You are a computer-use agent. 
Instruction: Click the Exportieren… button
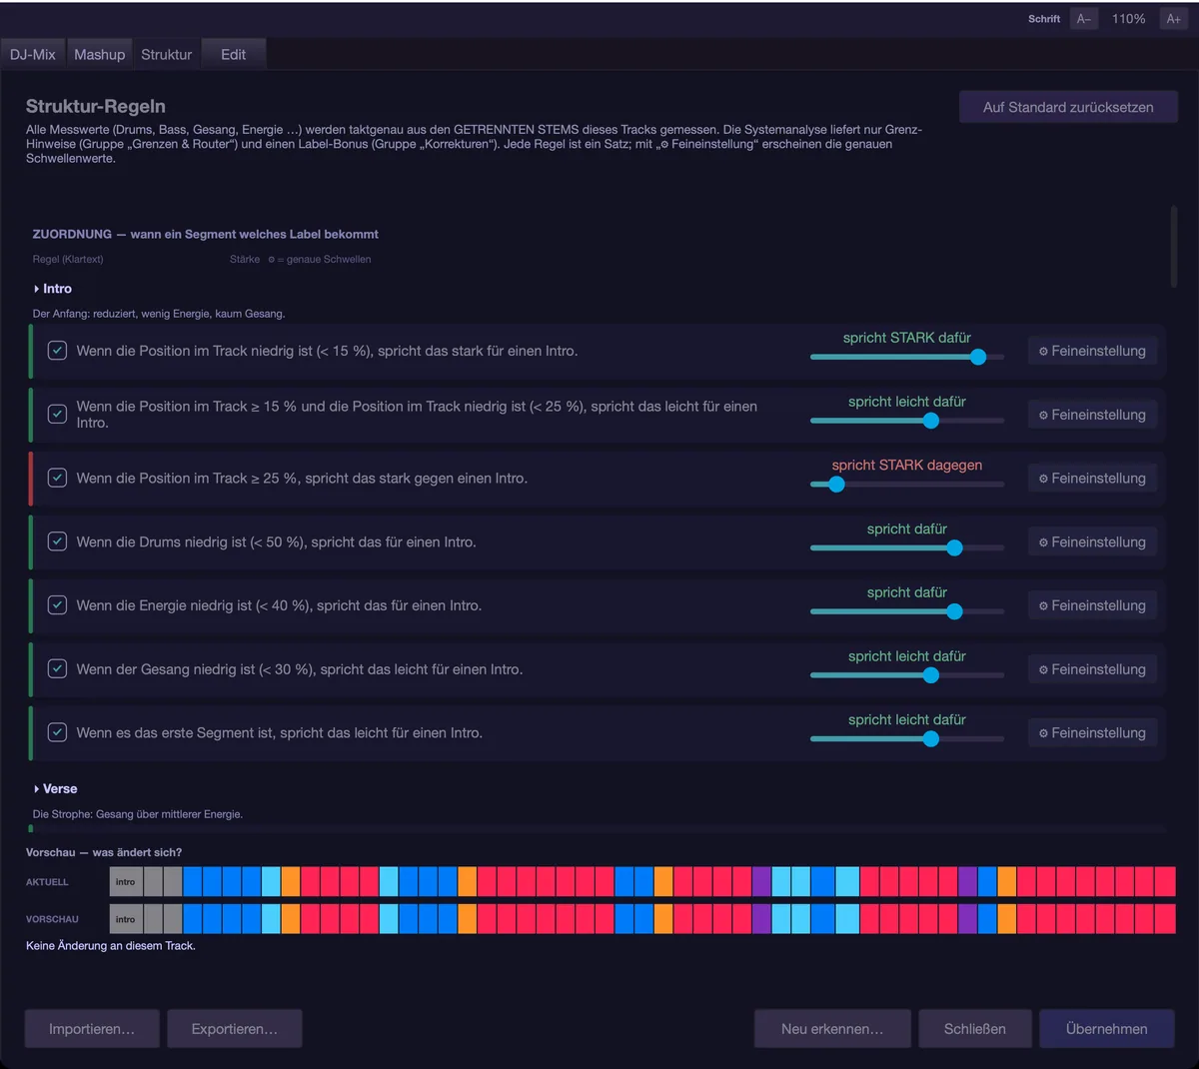point(235,1029)
